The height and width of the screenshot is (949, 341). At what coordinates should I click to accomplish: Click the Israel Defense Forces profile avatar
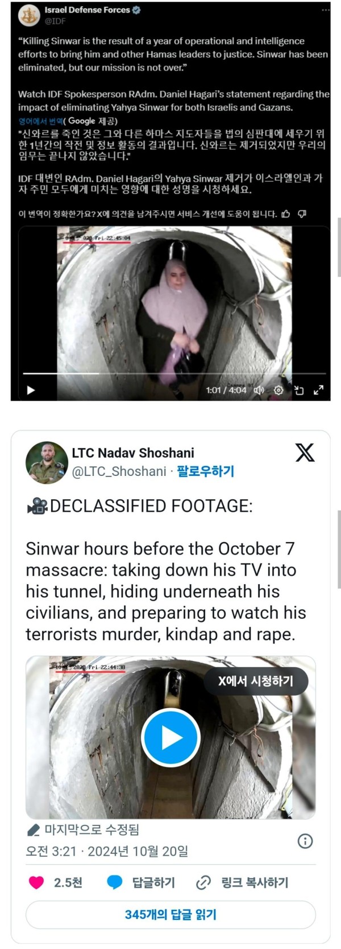(28, 15)
